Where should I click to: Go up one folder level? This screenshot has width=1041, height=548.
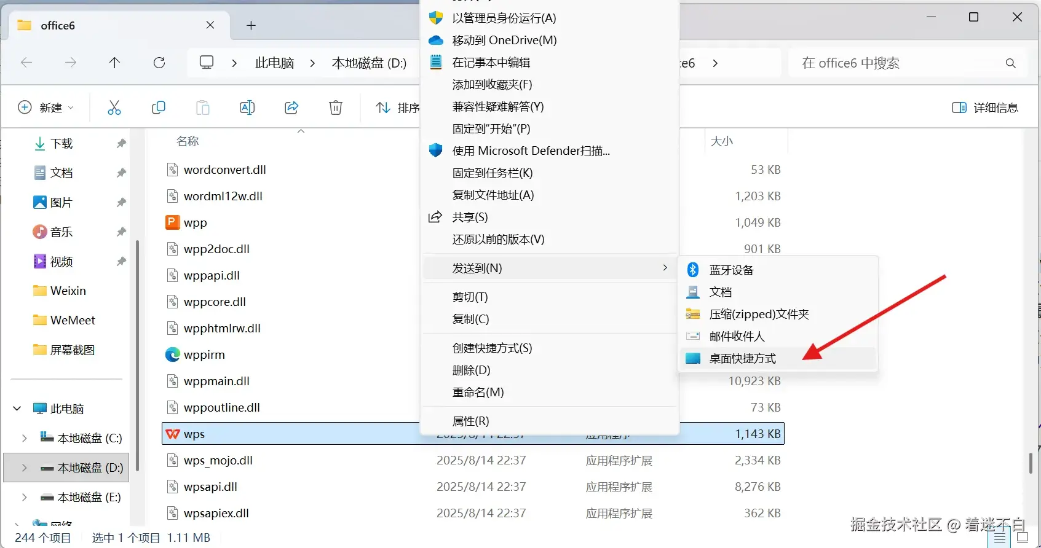(114, 63)
